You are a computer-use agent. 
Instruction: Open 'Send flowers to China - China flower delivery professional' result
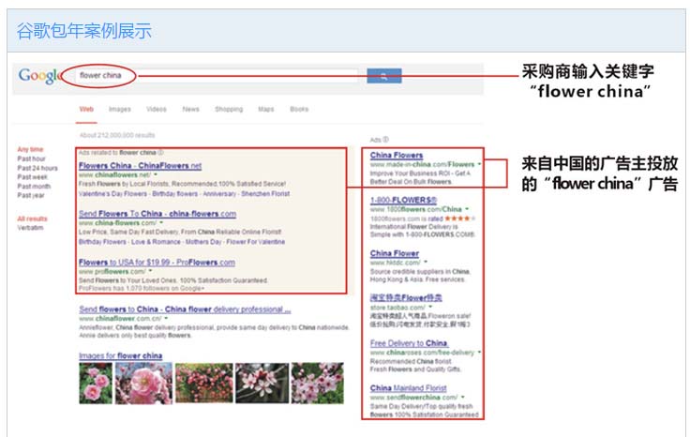click(185, 309)
